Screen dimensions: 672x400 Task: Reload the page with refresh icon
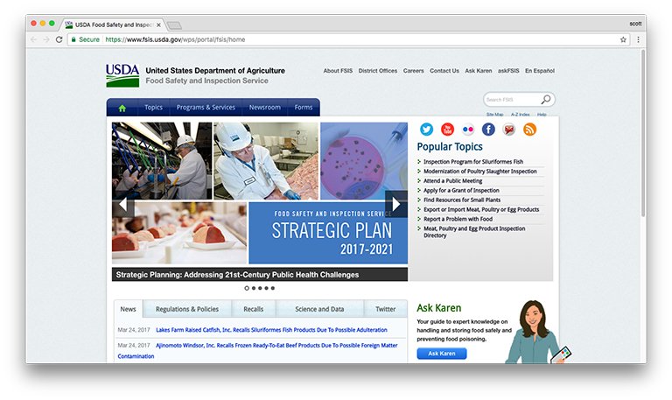(59, 39)
